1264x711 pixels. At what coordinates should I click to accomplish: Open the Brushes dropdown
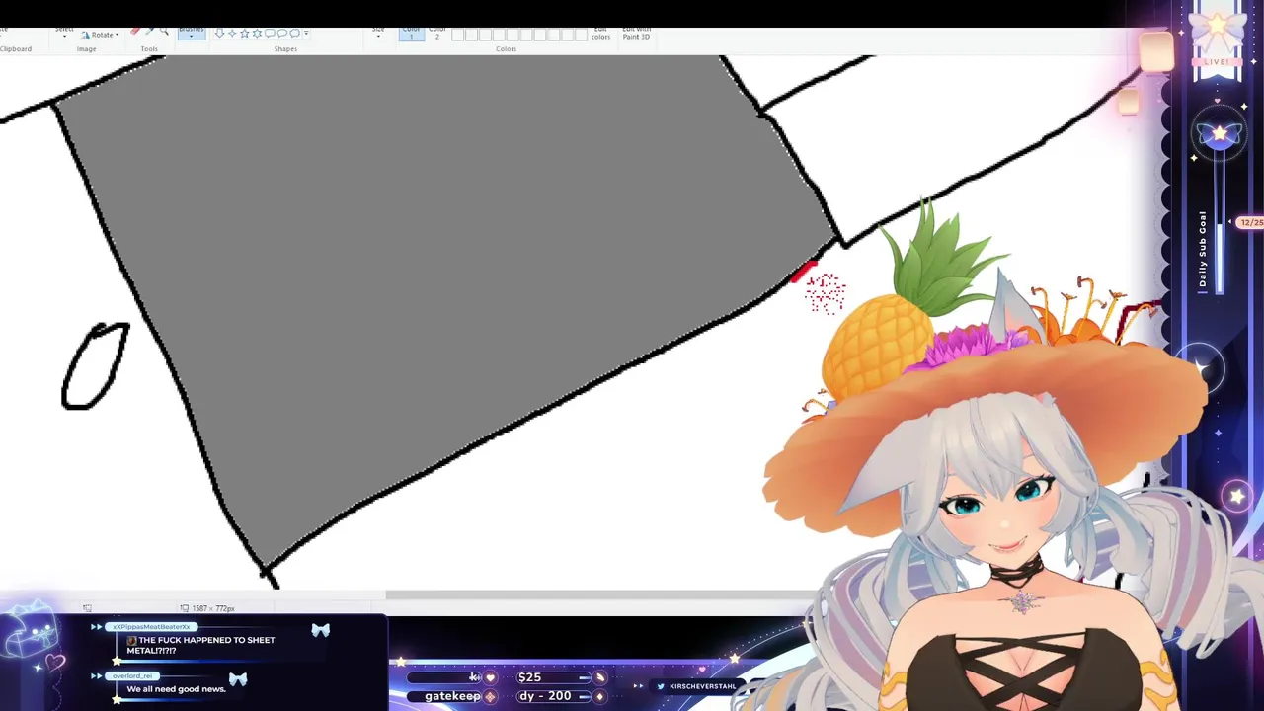click(192, 33)
